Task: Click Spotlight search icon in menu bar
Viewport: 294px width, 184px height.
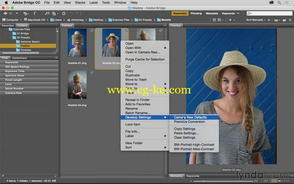Action: pos(279,3)
